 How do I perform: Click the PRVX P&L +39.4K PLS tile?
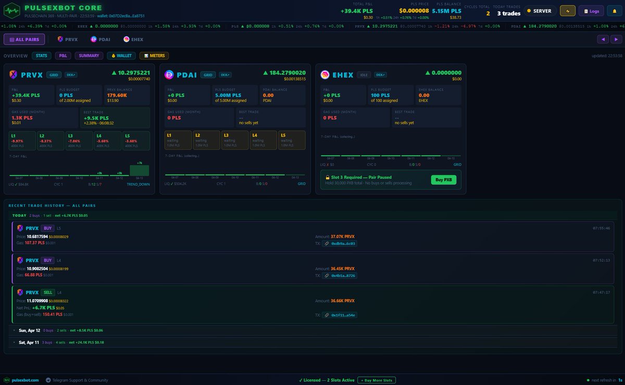(31, 95)
